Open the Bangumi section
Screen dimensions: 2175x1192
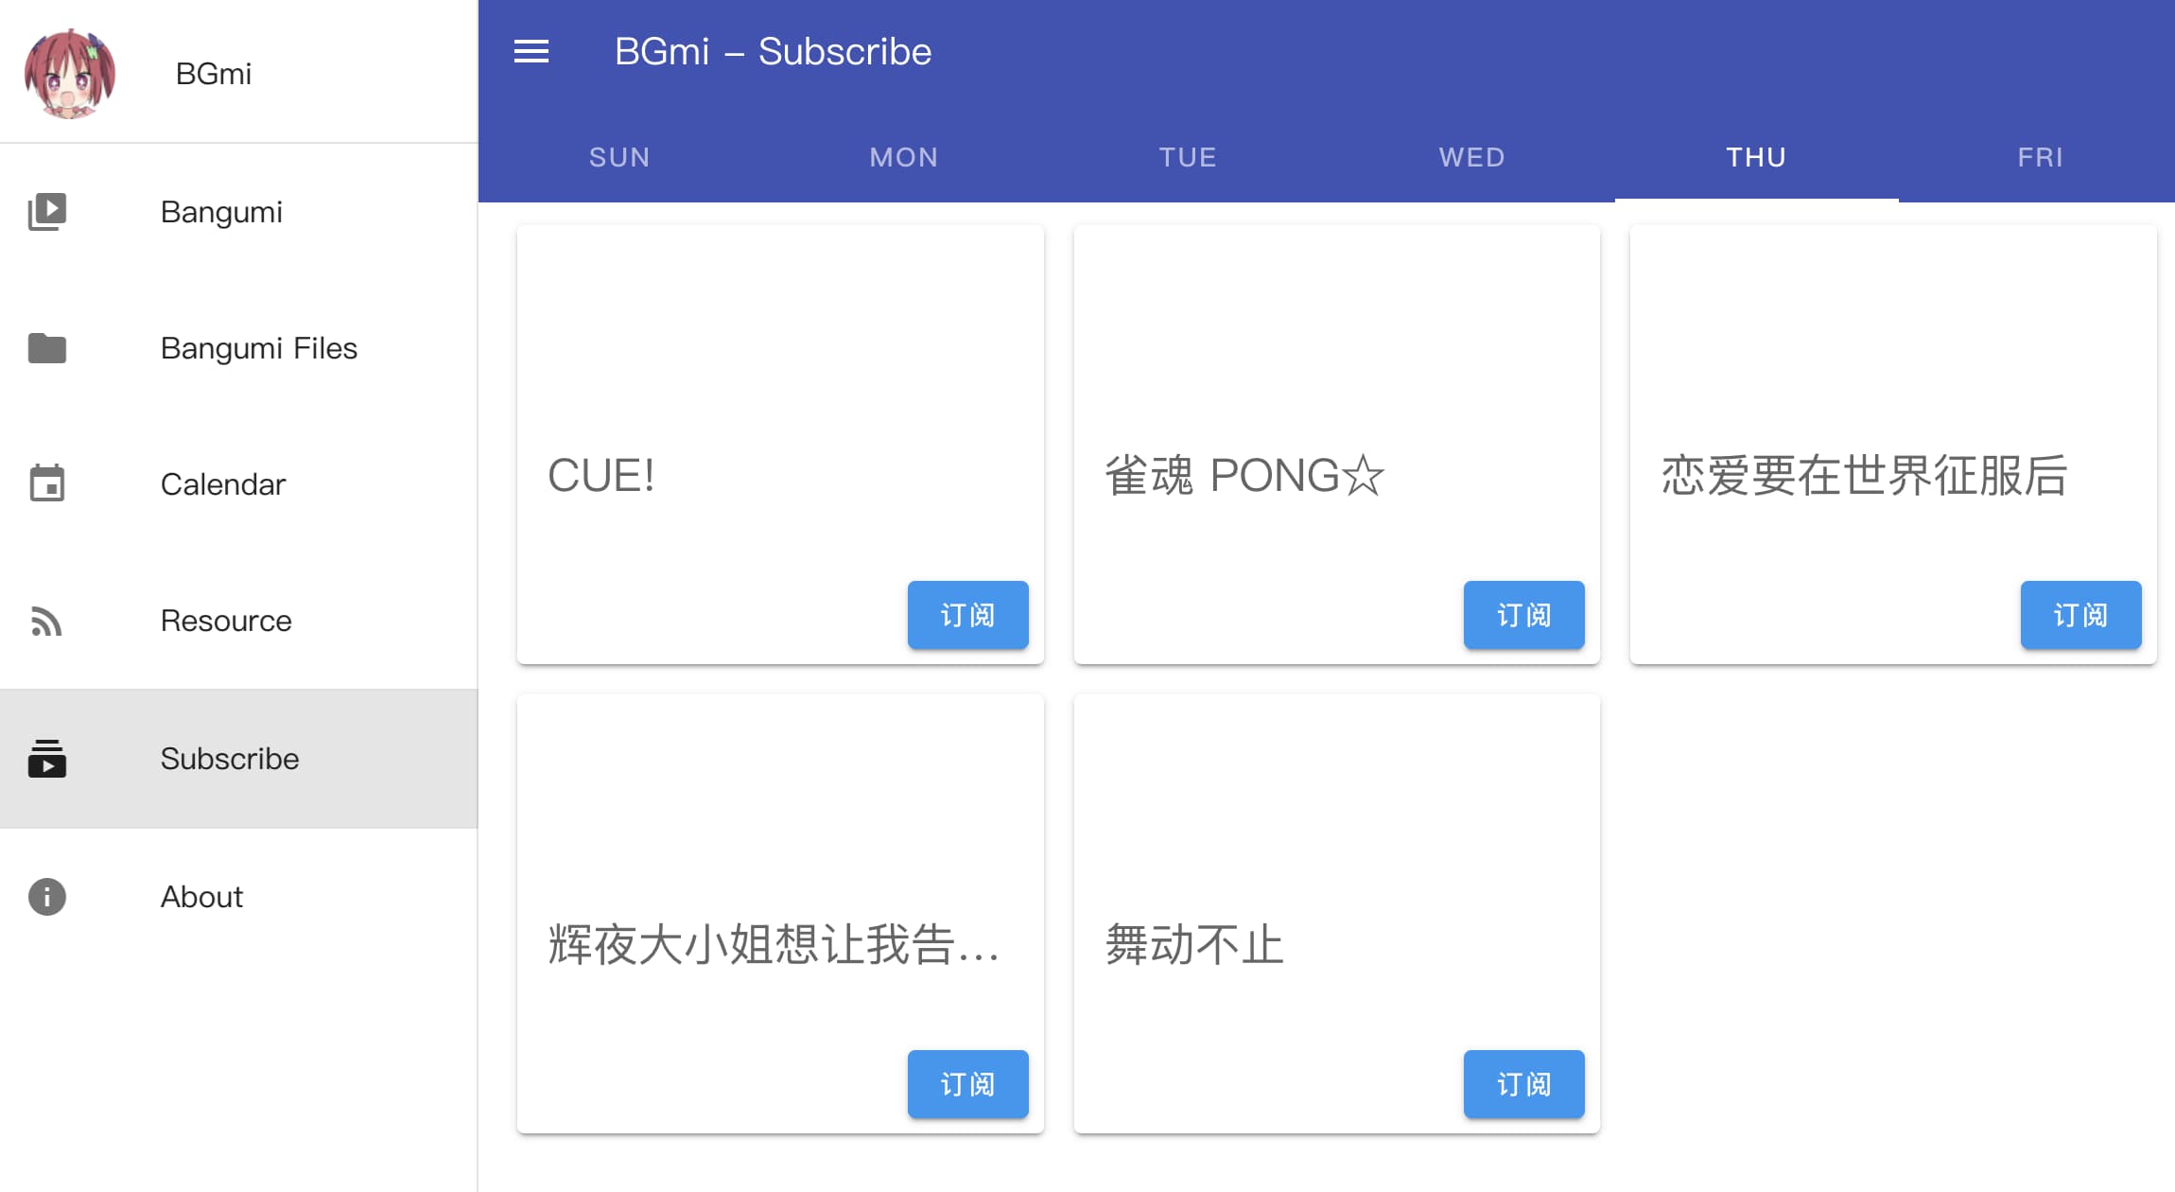click(239, 211)
